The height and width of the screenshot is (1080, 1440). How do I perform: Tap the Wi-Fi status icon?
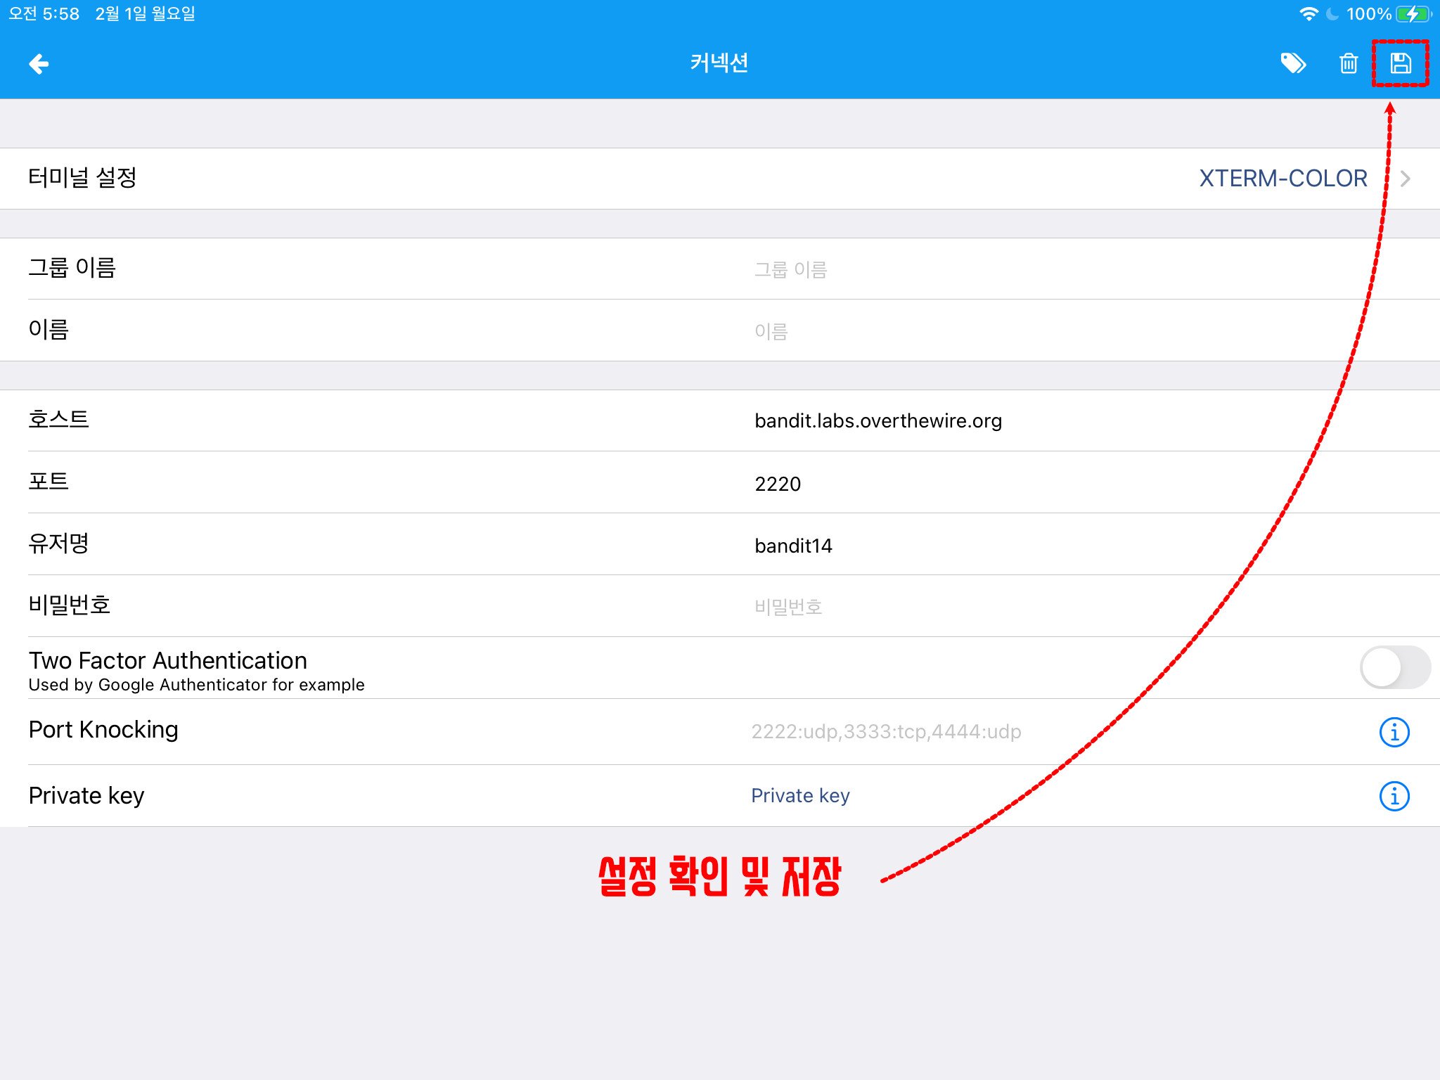[x=1308, y=14]
